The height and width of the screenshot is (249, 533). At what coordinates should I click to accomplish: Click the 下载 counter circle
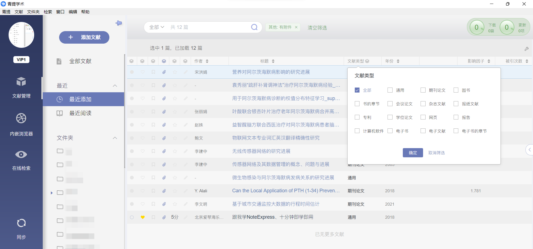(477, 27)
